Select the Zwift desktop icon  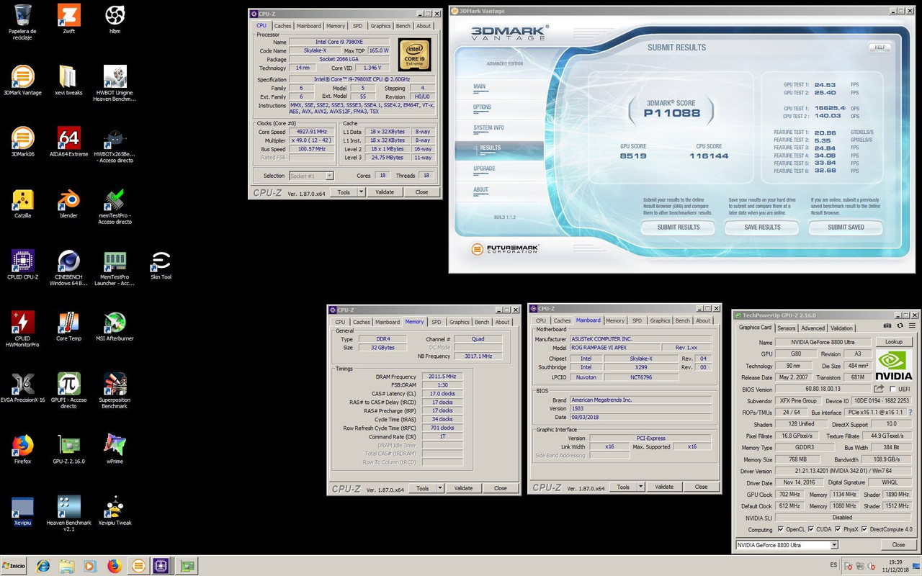coord(68,15)
